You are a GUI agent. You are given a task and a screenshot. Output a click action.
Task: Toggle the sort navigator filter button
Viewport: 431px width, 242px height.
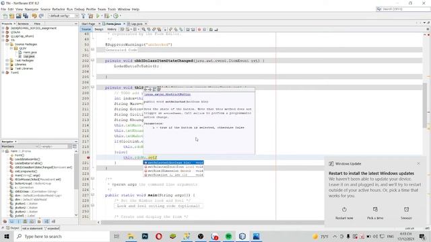(x=46, y=221)
